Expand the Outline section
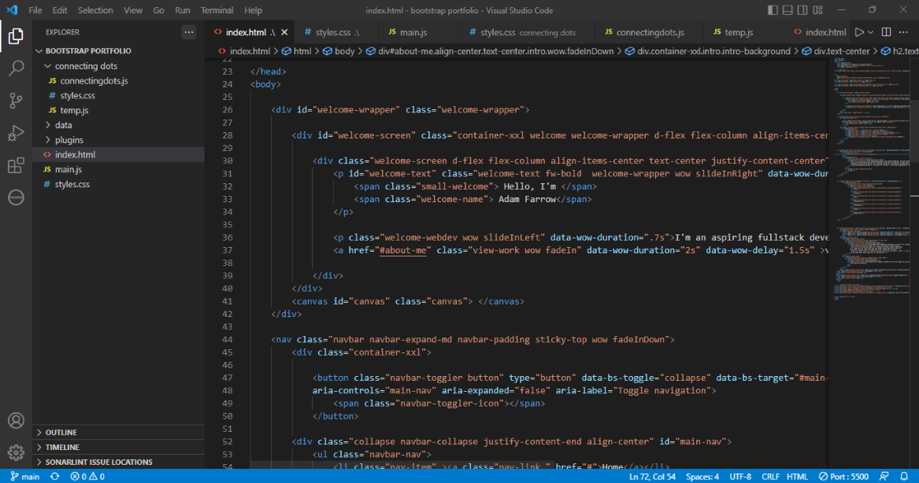The height and width of the screenshot is (483, 919). (x=61, y=433)
